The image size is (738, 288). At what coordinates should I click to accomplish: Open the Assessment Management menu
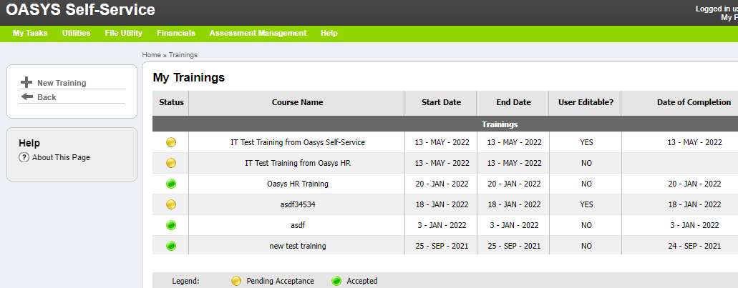(x=258, y=33)
